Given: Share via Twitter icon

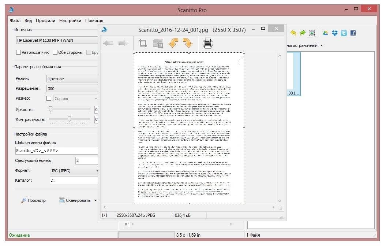Looking at the screenshot, I should (344, 33).
